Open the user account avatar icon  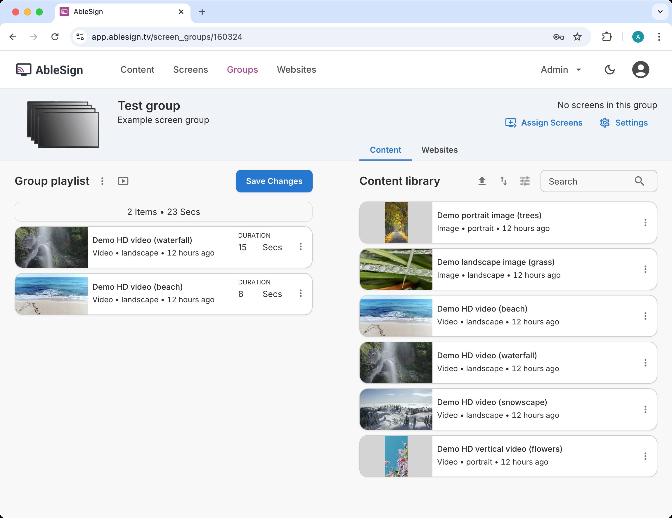click(x=640, y=70)
